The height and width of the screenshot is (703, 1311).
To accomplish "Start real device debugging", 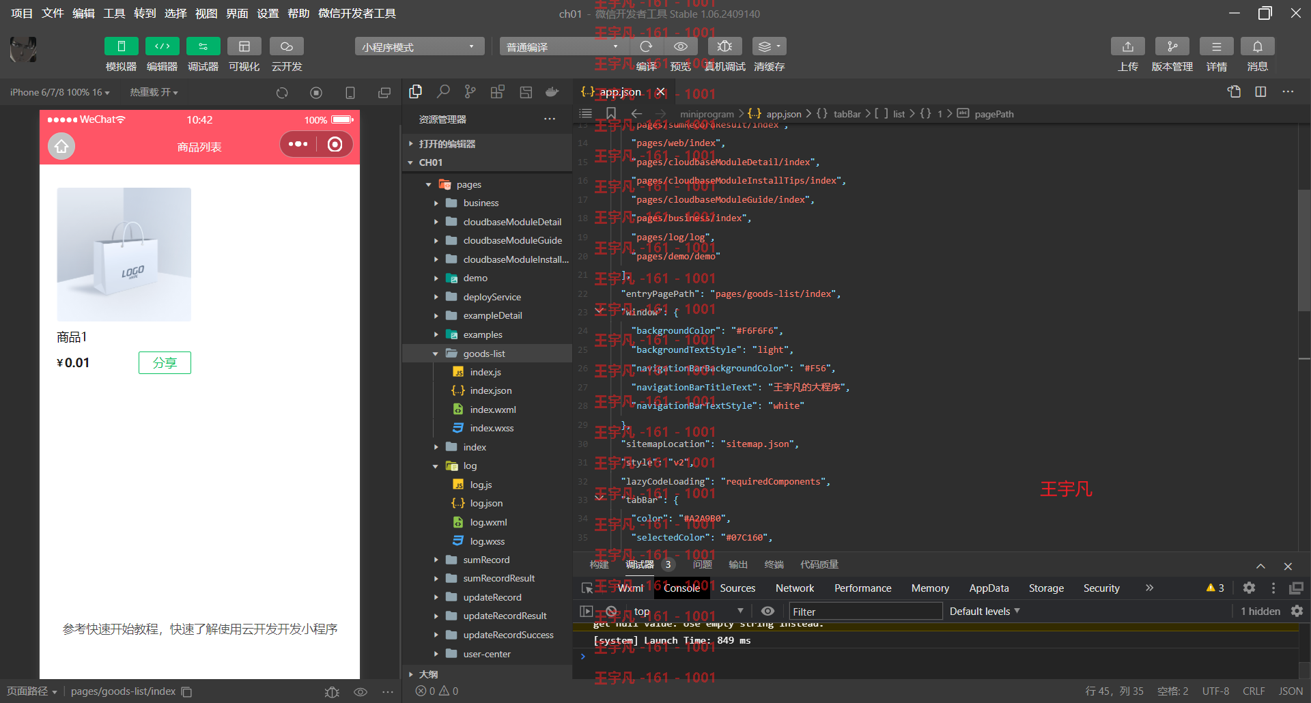I will [724, 46].
